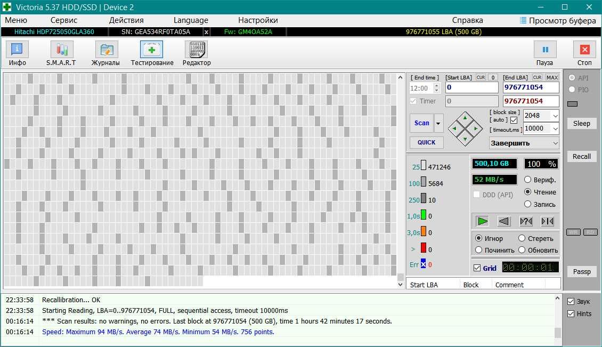Click the Recall button
This screenshot has width=602, height=347.
click(x=582, y=156)
